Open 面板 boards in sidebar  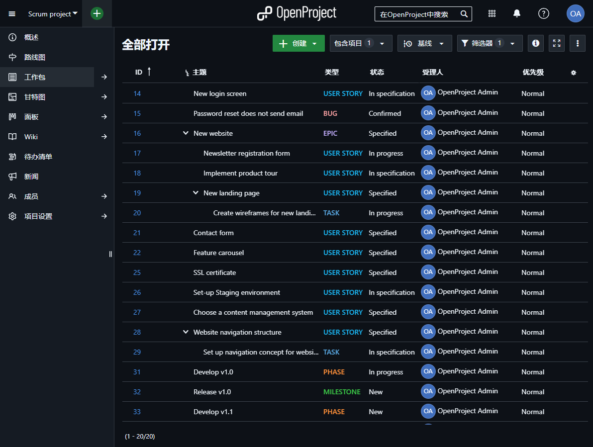(31, 117)
